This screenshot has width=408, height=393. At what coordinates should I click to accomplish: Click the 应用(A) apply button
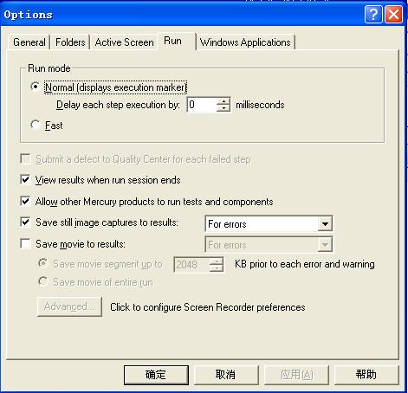296,375
